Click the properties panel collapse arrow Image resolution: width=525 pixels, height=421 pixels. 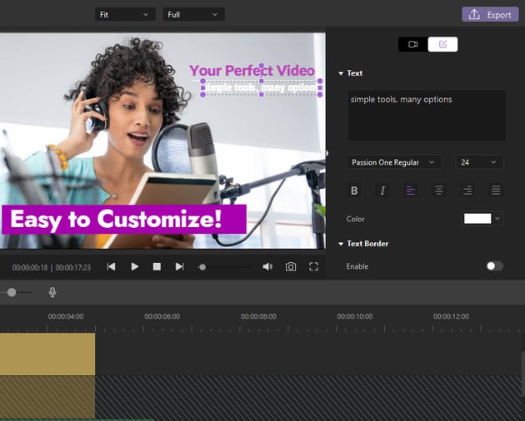click(x=327, y=153)
